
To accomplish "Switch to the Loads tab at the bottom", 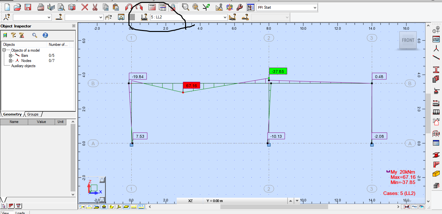I will tap(20, 212).
